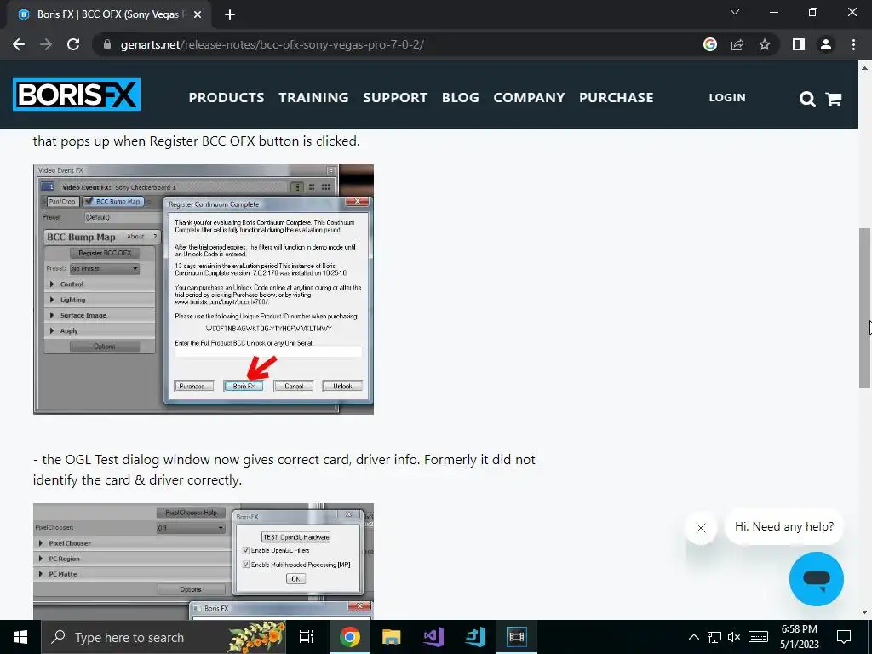872x654 pixels.
Task: Open Task View on the taskbar
Action: pos(307,637)
